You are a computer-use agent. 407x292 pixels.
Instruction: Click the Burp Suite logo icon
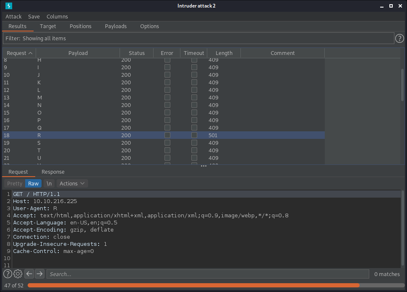8,6
